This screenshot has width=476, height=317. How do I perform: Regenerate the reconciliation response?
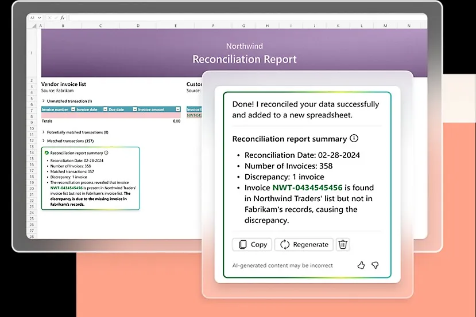(x=304, y=244)
